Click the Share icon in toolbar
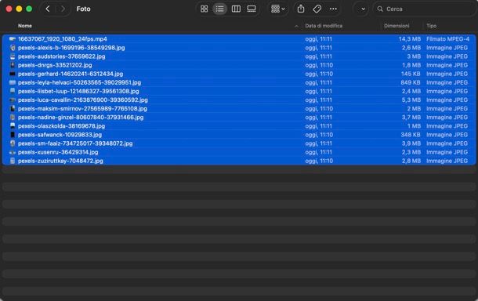478x301 pixels. pos(301,9)
